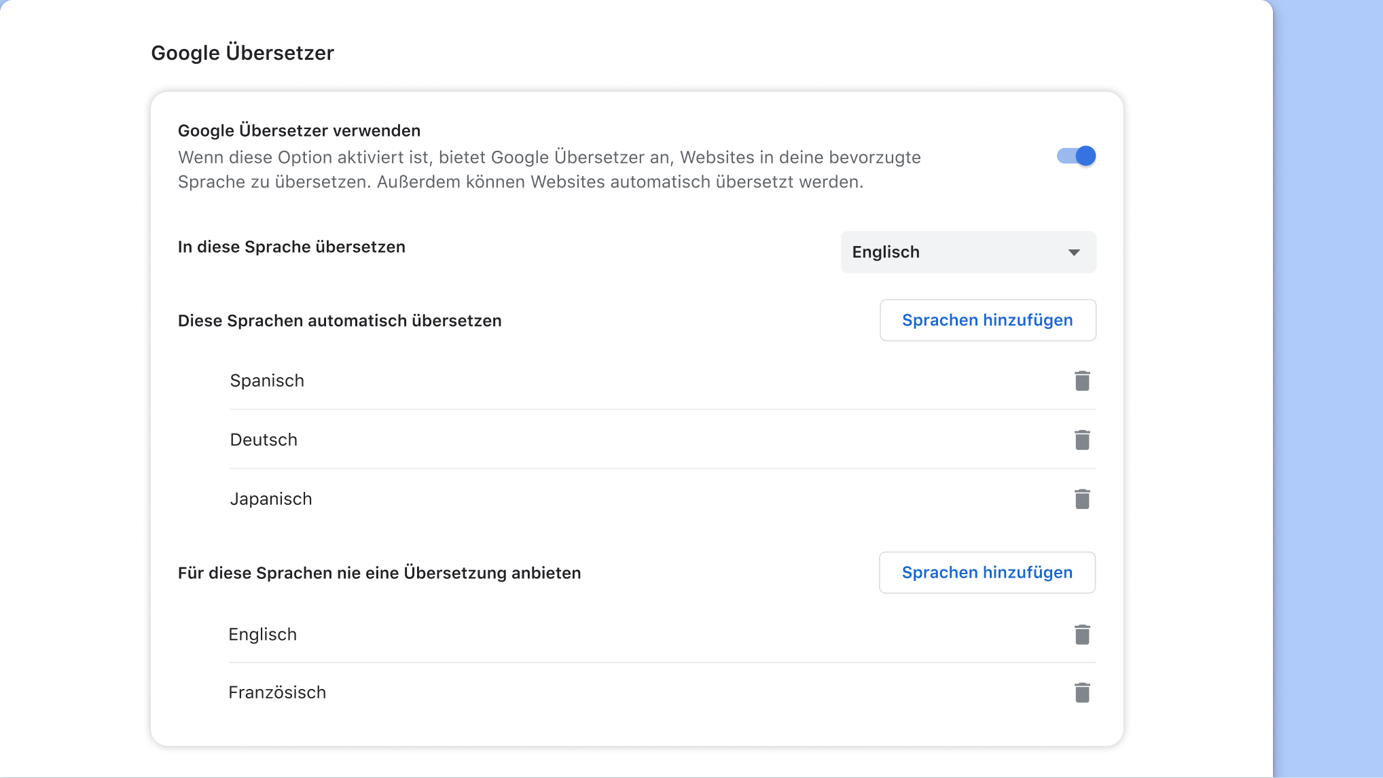1383x778 pixels.
Task: Toggle the Google Translate switch off
Action: click(x=1075, y=156)
